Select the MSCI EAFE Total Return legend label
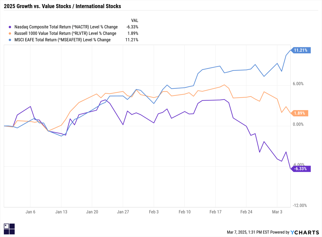Screen dimensions: 322x237 pos(63,40)
